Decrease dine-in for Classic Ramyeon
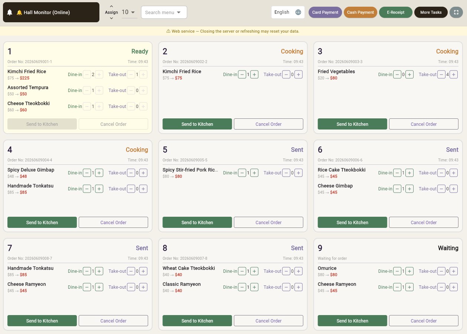 (242, 287)
